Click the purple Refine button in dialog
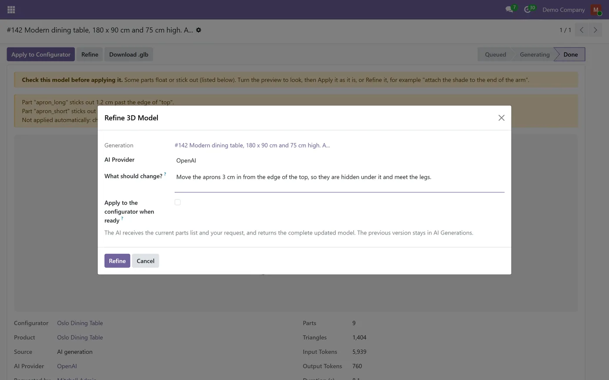The image size is (609, 380). click(x=117, y=261)
